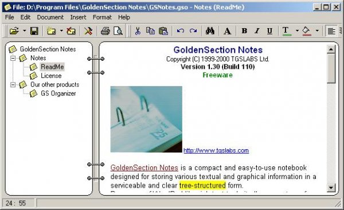The width and height of the screenshot is (344, 210).
Task: Open Print Preview with the magnifier page icon
Action: click(118, 31)
